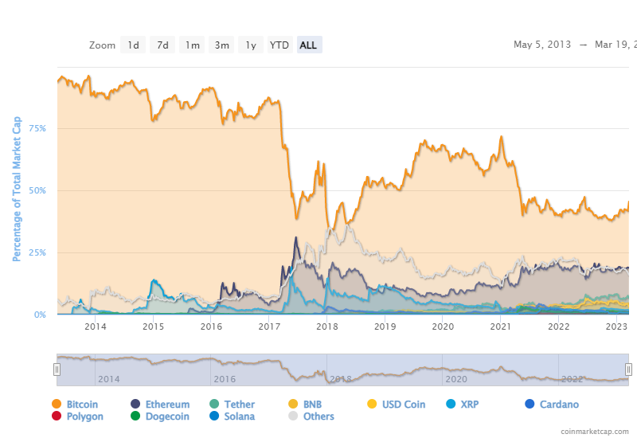
Task: Click the May 5, 2013 start date
Action: pyautogui.click(x=542, y=45)
